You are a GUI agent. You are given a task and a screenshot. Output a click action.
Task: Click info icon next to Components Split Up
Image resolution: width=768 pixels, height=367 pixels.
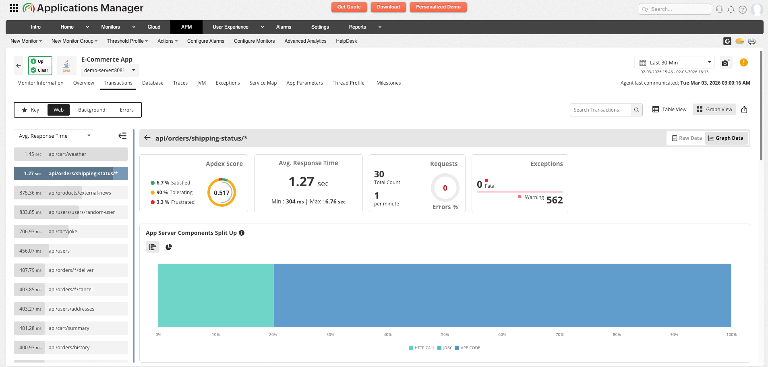point(242,233)
